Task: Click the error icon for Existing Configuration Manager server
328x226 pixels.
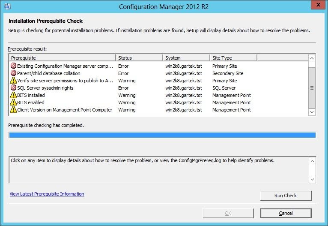Action: (x=13, y=66)
